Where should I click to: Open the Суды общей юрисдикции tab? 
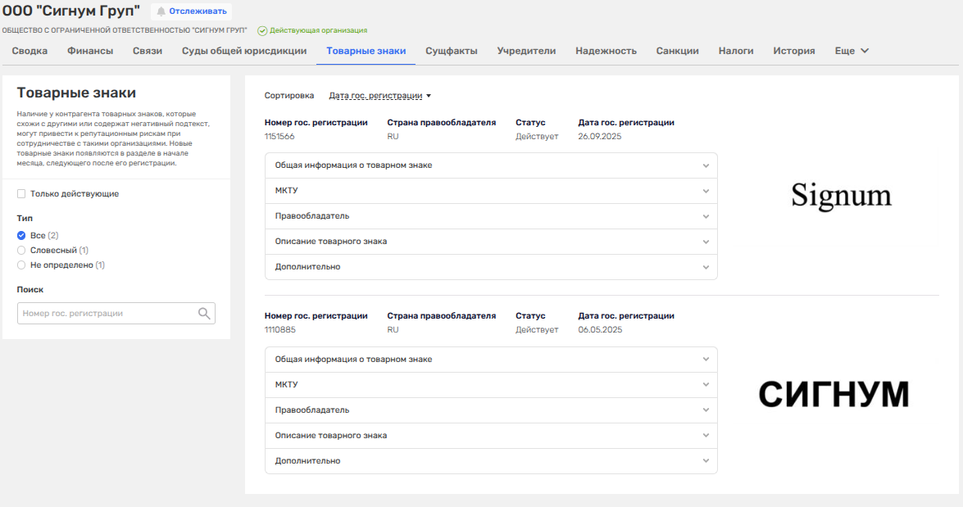(244, 51)
